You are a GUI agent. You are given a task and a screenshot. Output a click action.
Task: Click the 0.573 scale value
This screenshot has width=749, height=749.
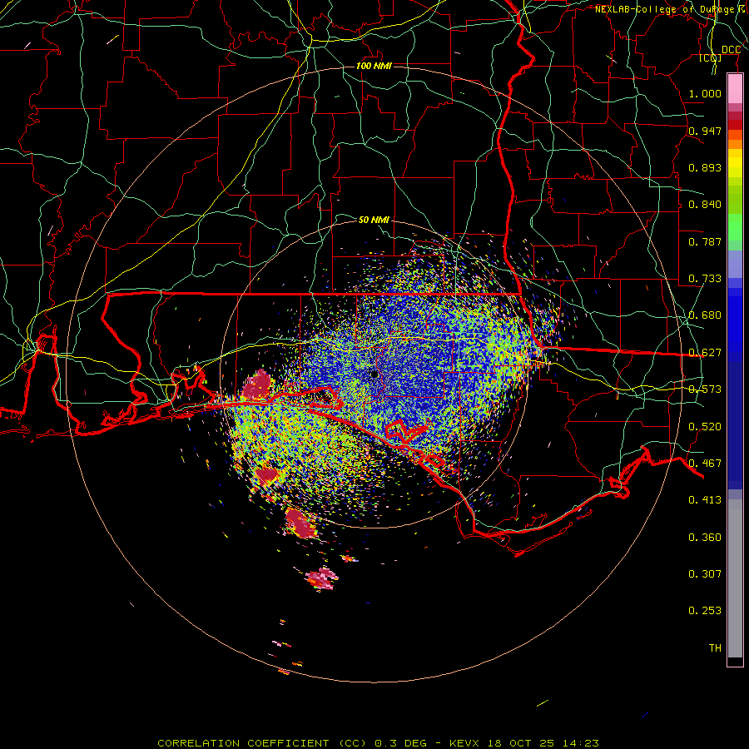pyautogui.click(x=705, y=389)
